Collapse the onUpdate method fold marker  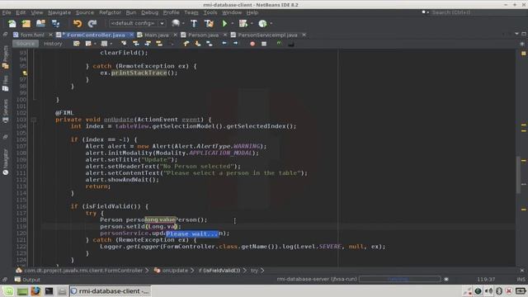point(34,120)
